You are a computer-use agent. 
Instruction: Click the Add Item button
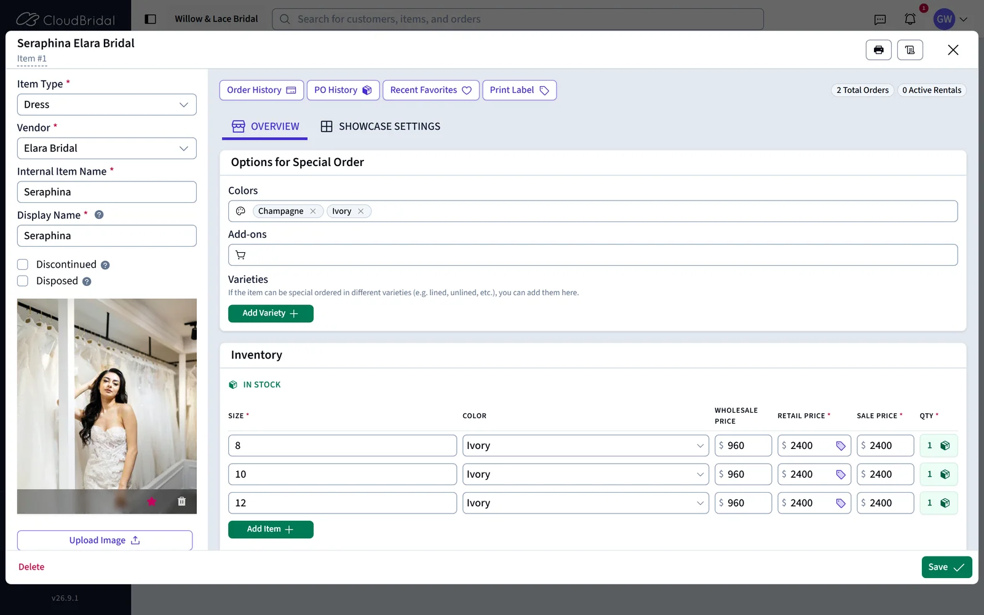click(271, 530)
